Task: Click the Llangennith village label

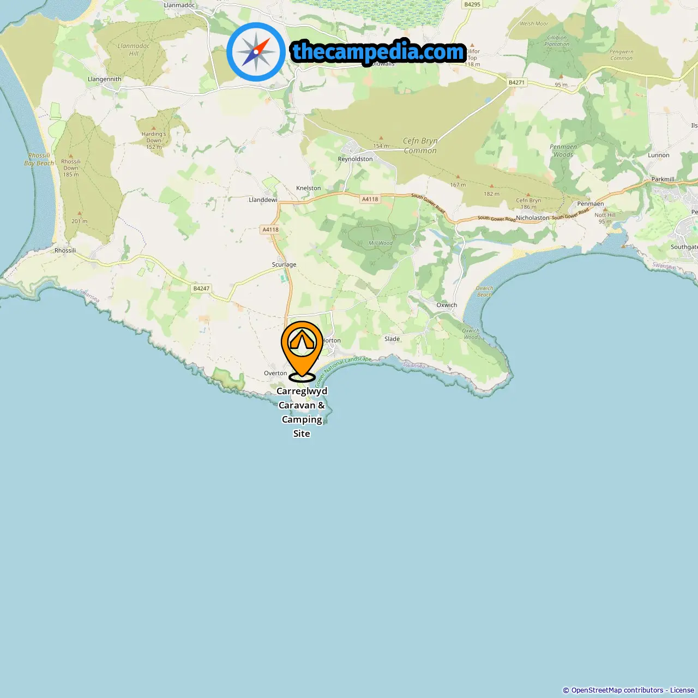Action: 105,79
